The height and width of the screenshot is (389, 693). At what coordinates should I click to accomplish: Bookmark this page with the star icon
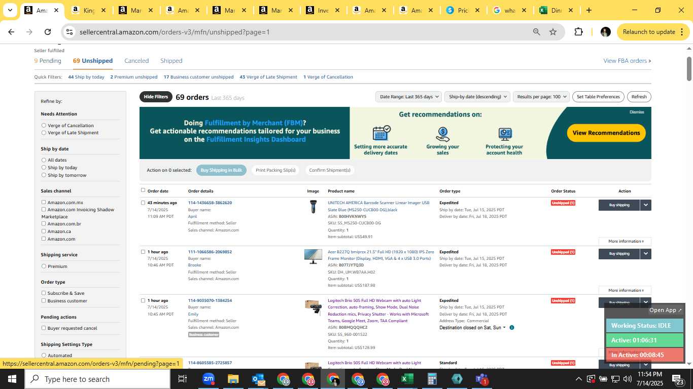click(x=553, y=32)
